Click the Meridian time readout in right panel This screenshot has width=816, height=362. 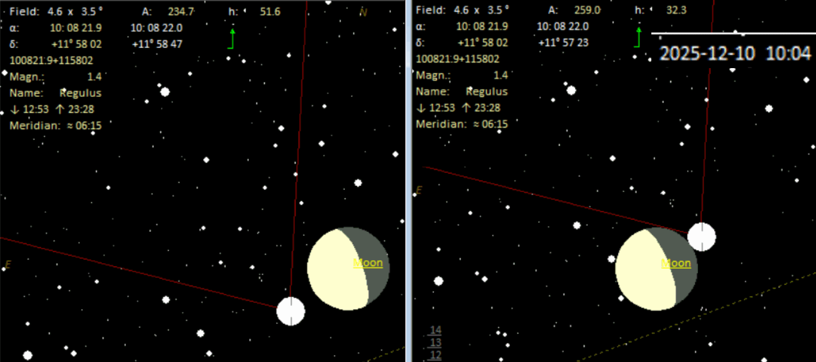pyautogui.click(x=462, y=124)
